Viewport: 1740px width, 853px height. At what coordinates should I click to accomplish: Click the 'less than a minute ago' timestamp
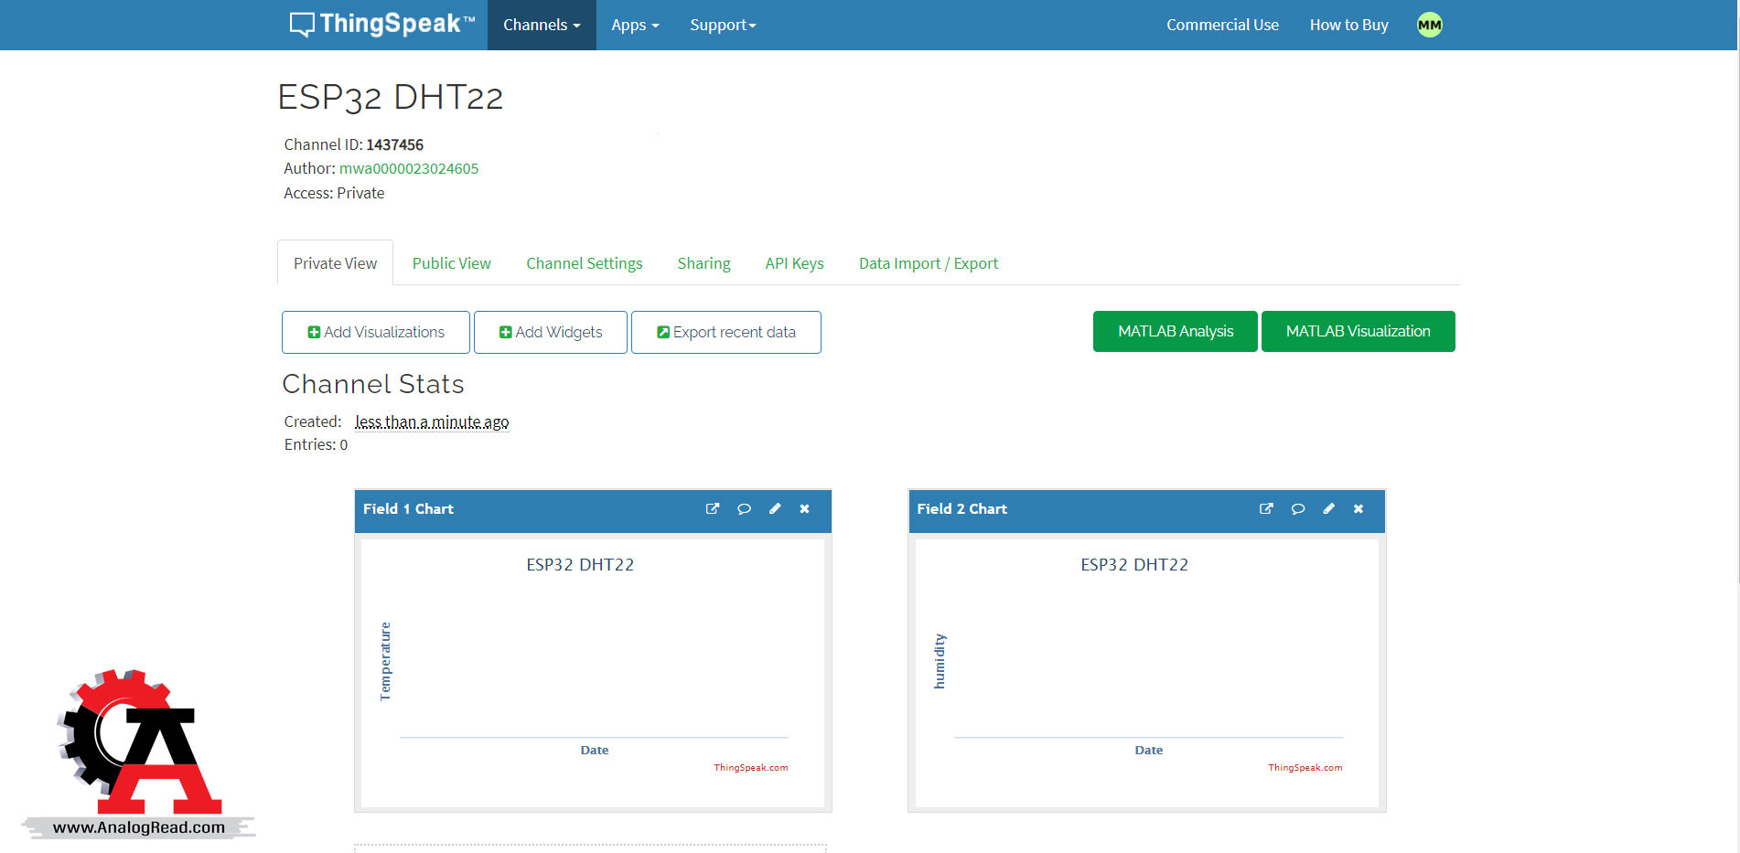[432, 421]
